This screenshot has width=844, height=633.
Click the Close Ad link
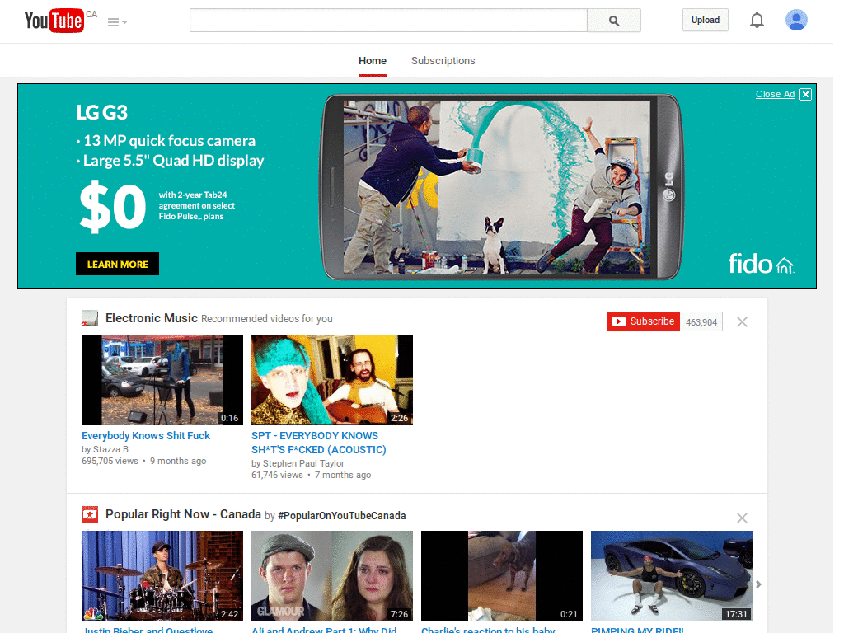pos(775,94)
